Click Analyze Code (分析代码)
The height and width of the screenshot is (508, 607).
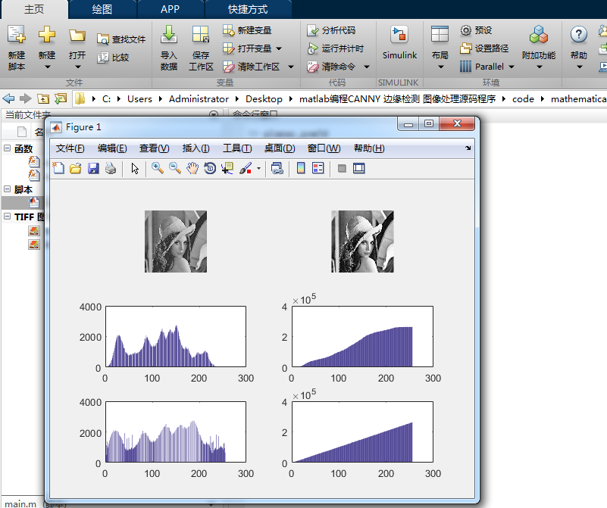[x=331, y=30]
